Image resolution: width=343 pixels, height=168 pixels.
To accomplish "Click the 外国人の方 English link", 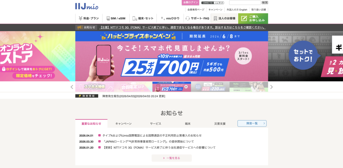I will click(x=237, y=10).
